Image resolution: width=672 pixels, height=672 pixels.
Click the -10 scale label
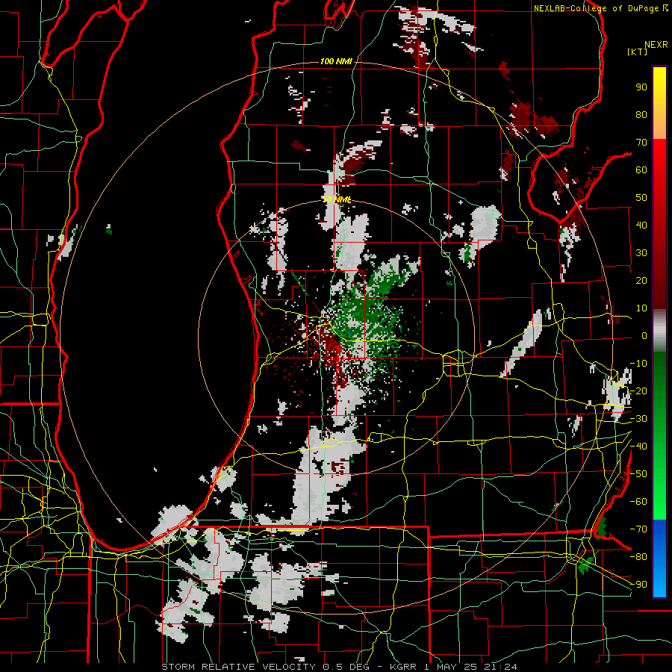coord(638,364)
